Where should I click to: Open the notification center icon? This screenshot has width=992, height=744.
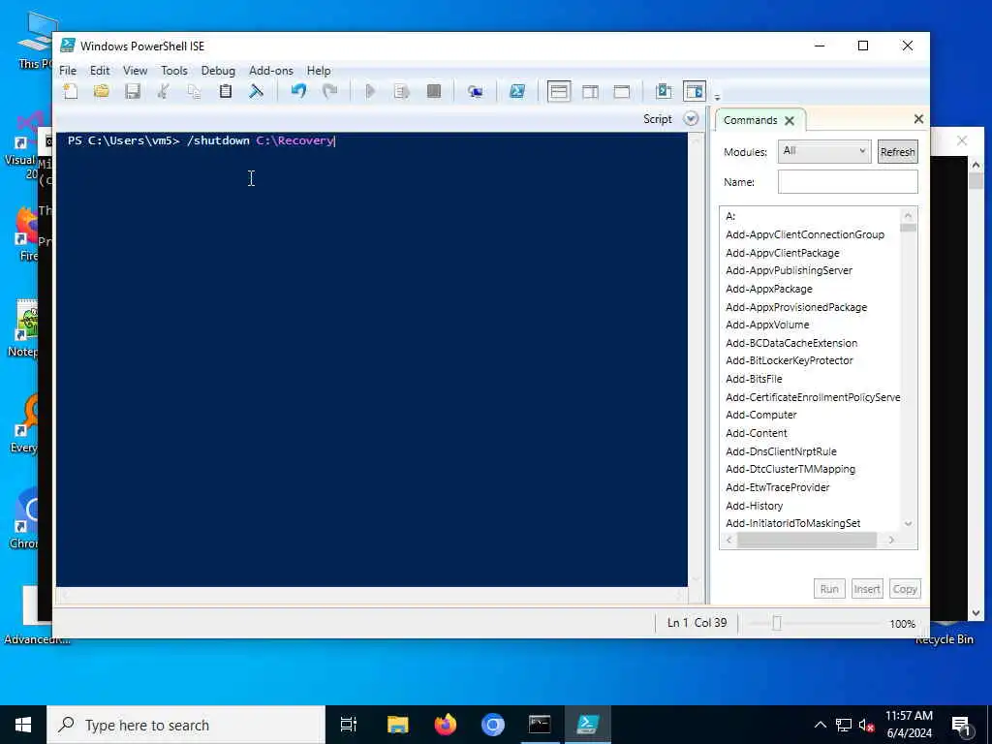click(961, 726)
